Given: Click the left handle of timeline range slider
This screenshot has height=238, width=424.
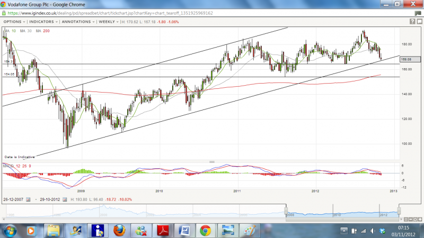Looking at the screenshot, I should tap(286, 211).
